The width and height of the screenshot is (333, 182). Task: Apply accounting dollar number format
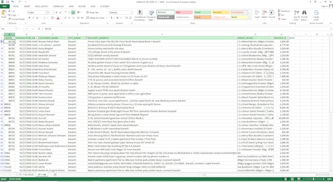tap(112, 18)
